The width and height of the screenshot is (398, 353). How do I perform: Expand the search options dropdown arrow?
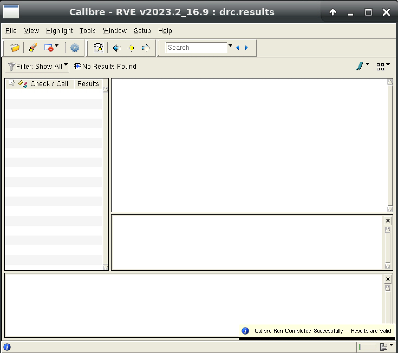coord(230,46)
